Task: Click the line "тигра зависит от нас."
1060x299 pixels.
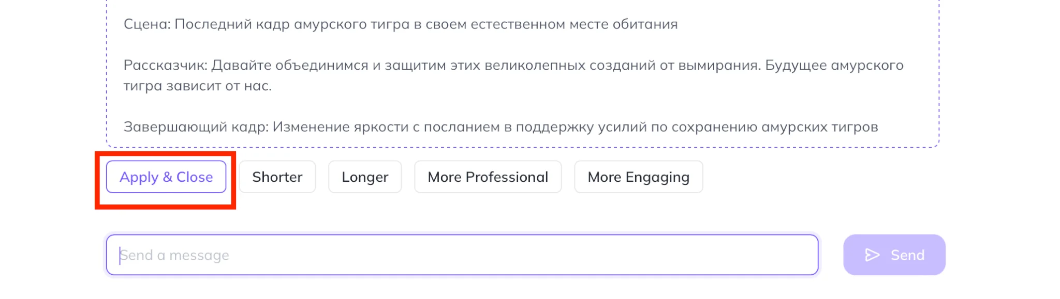Action: click(x=197, y=86)
